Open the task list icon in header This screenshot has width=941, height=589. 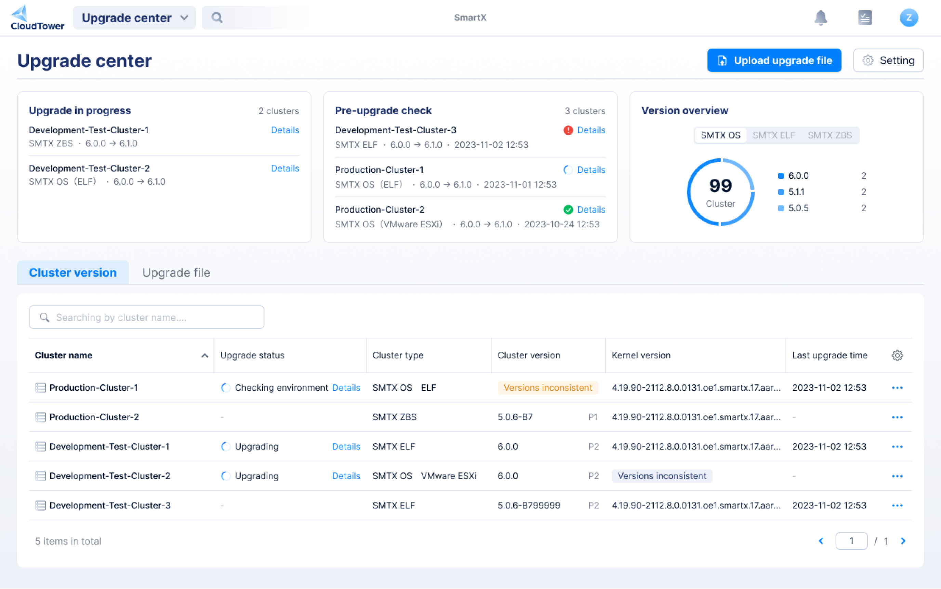pos(865,17)
